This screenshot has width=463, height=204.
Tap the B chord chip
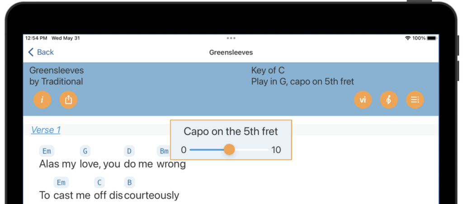click(129, 182)
